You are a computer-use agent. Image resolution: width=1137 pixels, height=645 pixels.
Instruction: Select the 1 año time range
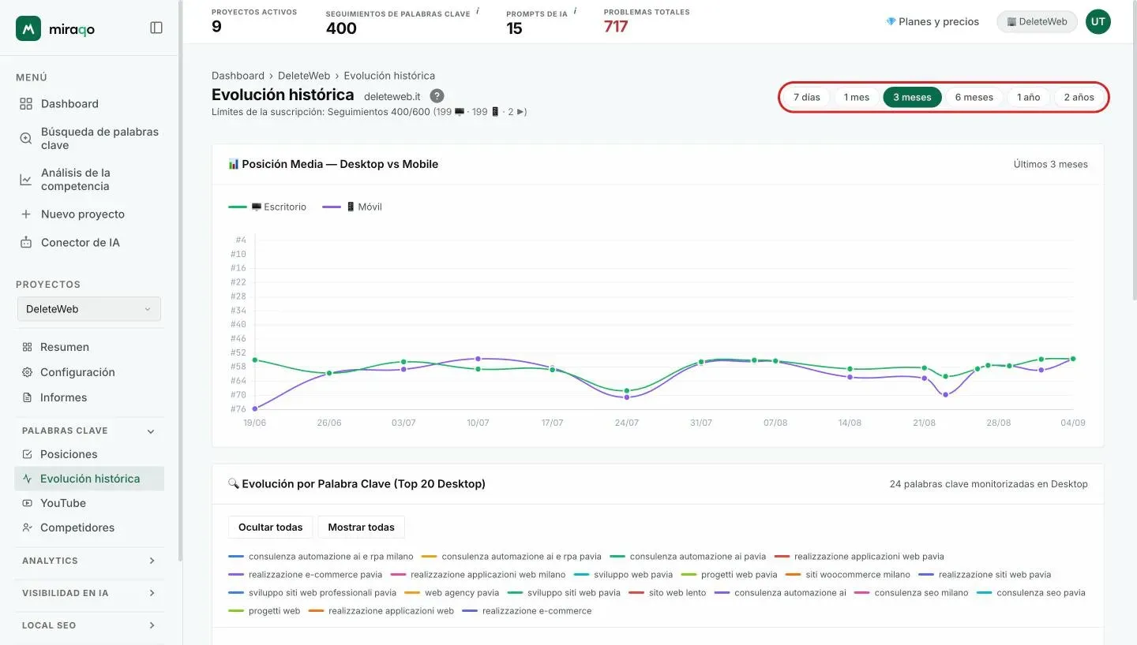click(x=1028, y=97)
